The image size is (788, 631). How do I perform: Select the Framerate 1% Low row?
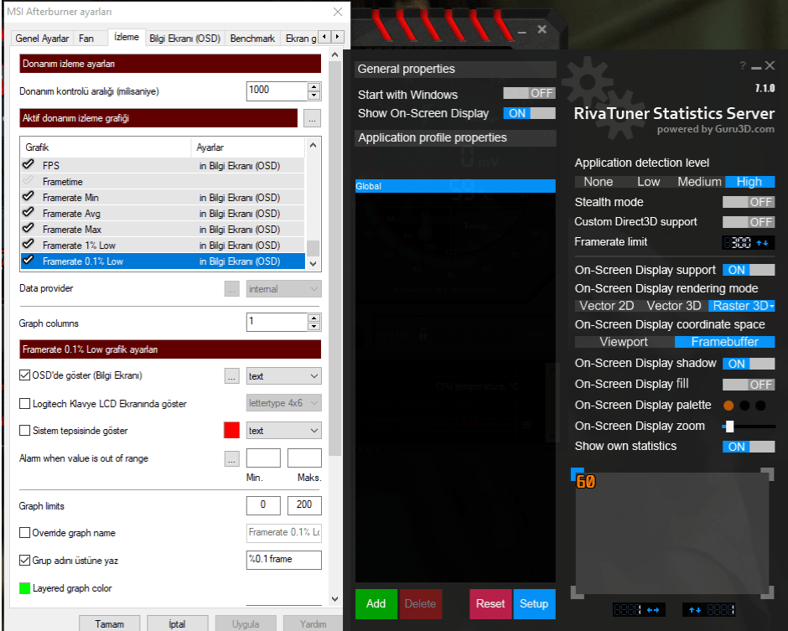pyautogui.click(x=163, y=246)
